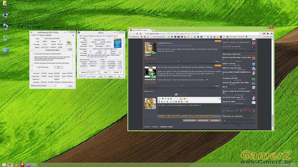
Task: Click the Close button in GPU-Z
Action: tap(70, 86)
